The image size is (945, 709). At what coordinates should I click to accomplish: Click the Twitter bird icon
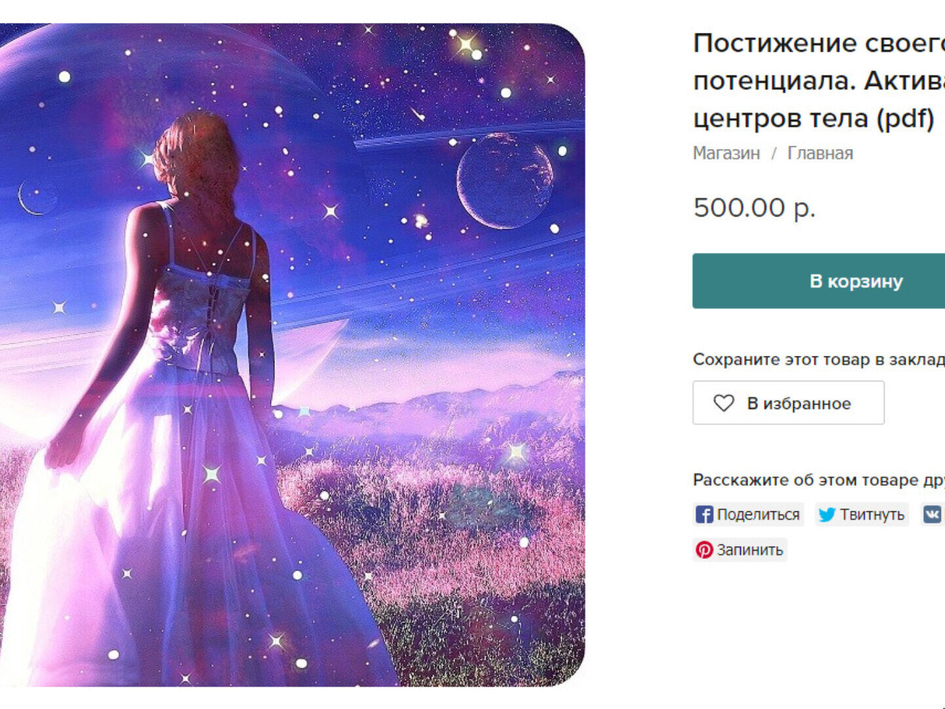[827, 515]
